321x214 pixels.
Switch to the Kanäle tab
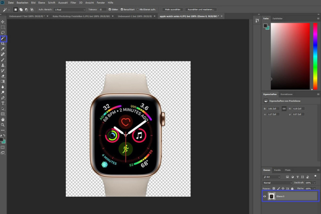click(277, 170)
